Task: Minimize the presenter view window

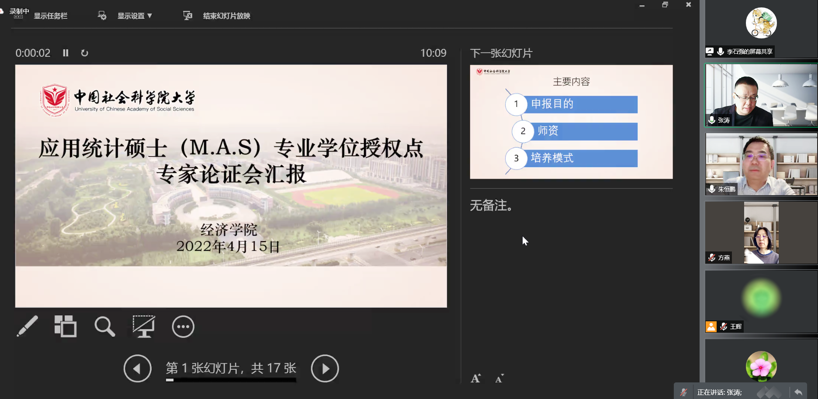Action: (x=642, y=5)
